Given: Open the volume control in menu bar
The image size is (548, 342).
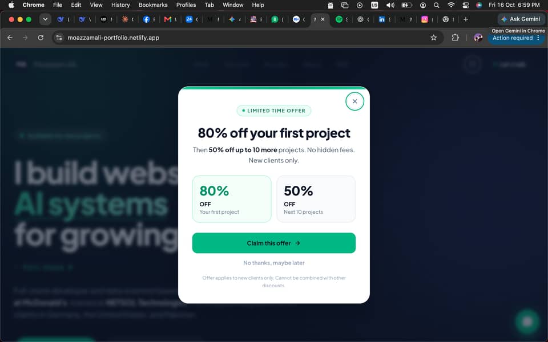Looking at the screenshot, I should click(x=390, y=5).
